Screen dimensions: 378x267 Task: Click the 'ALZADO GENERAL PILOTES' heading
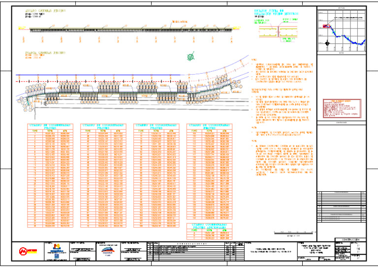[45, 11]
